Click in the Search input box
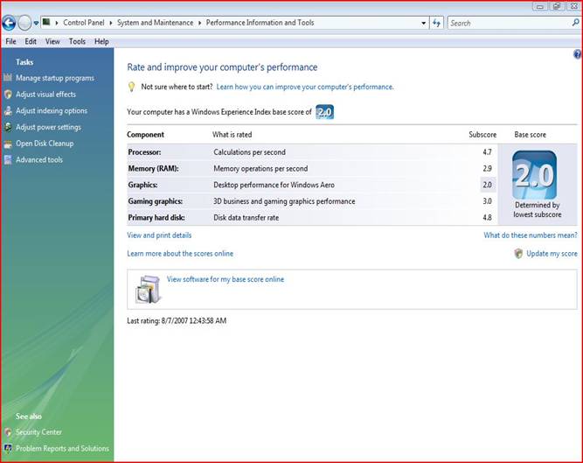The height and width of the screenshot is (463, 583). point(509,23)
